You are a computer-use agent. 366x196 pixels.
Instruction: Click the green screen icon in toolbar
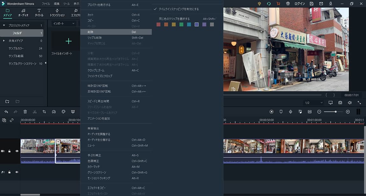(x=73, y=112)
